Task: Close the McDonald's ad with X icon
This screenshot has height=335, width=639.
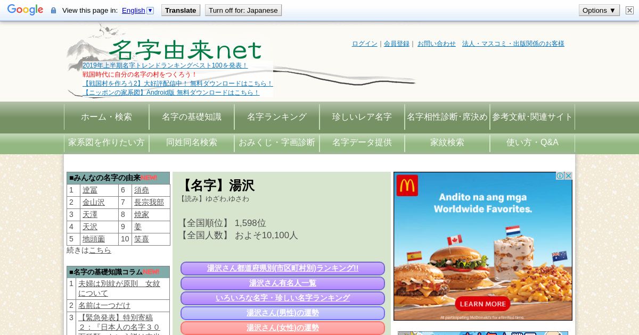Action: click(568, 175)
